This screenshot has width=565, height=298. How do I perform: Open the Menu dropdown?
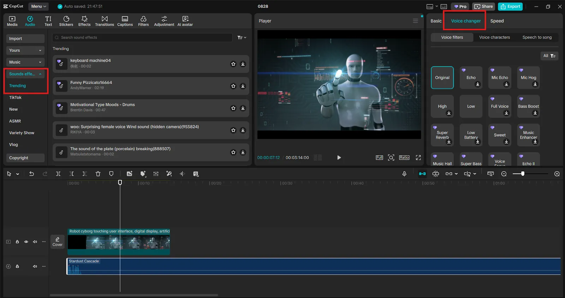click(38, 6)
